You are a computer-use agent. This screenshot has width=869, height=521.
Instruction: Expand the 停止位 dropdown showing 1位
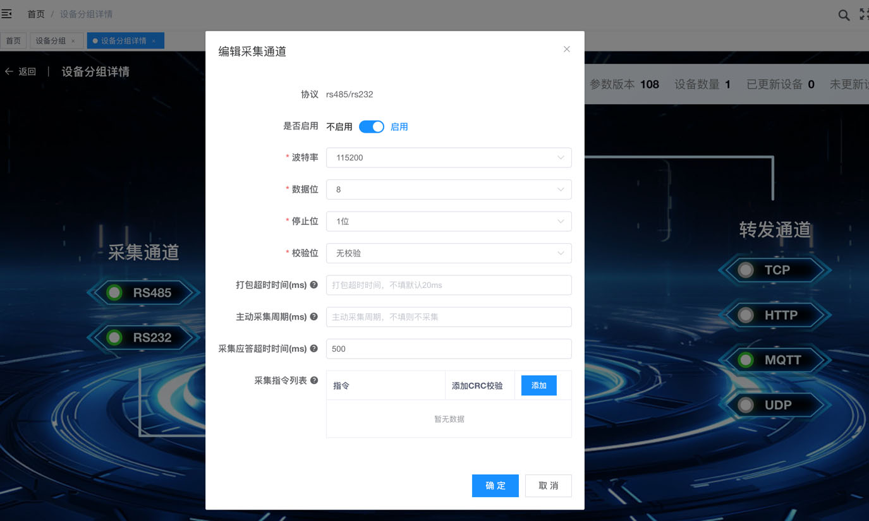pos(449,222)
